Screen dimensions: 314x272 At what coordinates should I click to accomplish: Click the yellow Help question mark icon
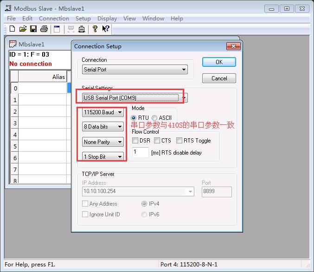coord(95,29)
